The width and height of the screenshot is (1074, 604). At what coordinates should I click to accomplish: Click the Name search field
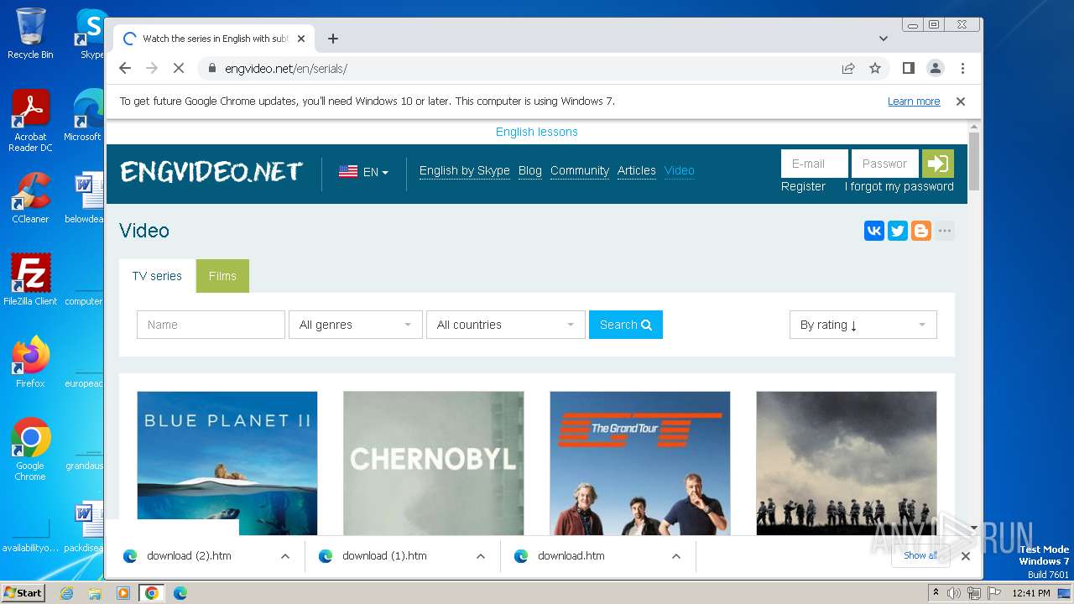pyautogui.click(x=211, y=325)
